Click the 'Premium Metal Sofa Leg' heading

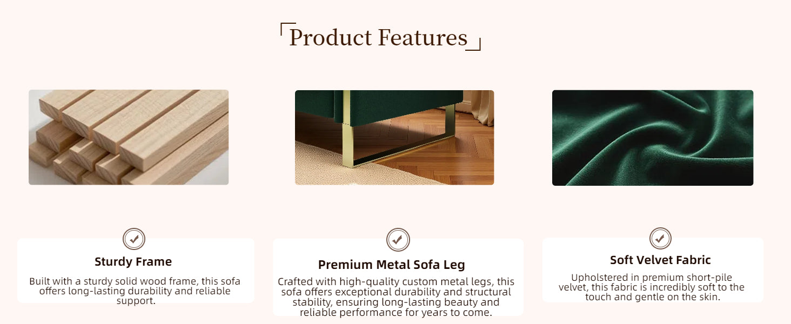[x=391, y=265]
